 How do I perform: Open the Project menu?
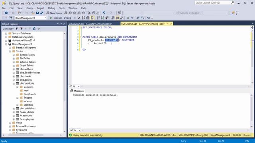[41, 8]
